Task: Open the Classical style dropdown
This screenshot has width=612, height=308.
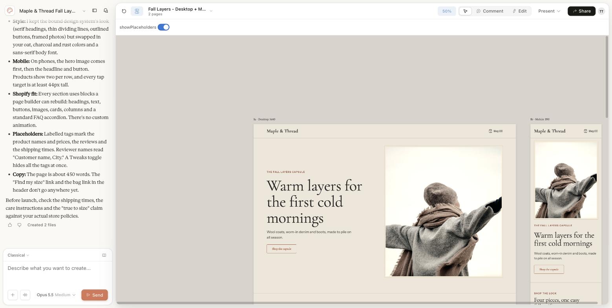Action: point(18,255)
